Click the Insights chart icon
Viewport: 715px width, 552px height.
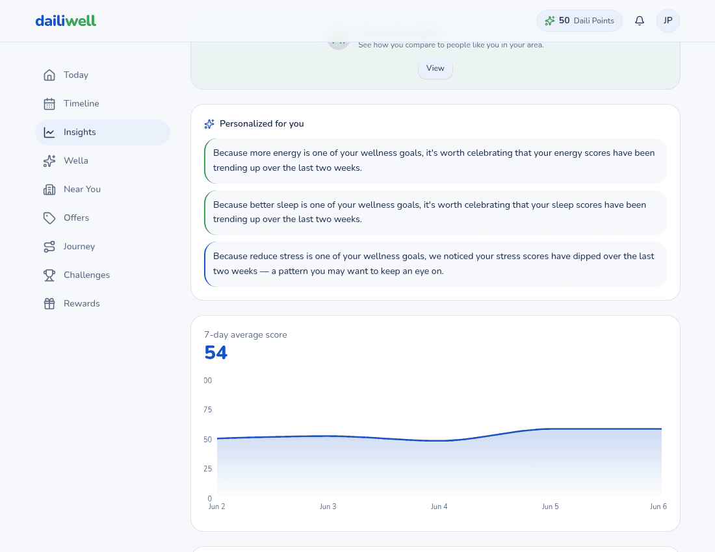[49, 132]
